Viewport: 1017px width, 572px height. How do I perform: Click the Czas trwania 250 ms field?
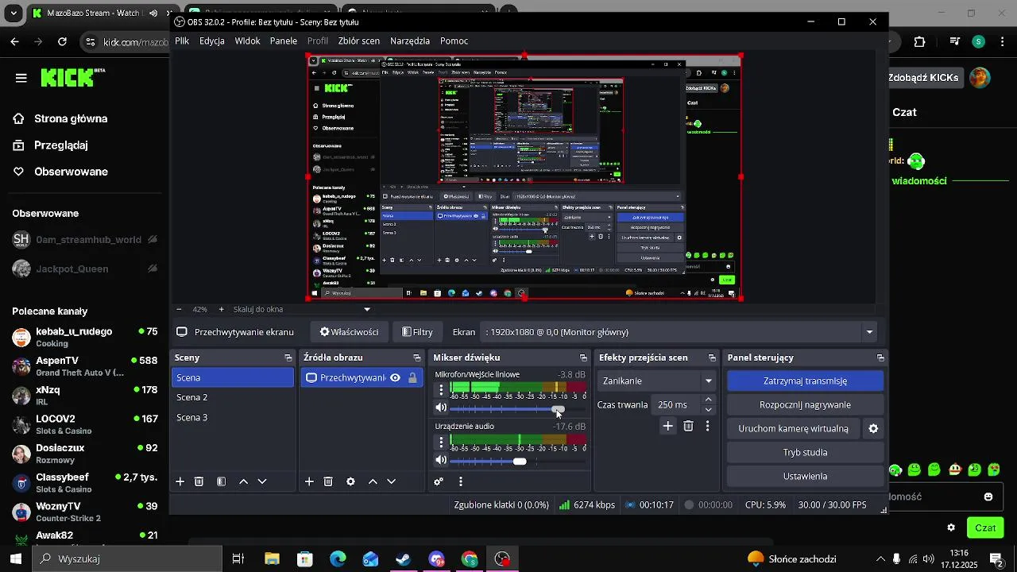[677, 405]
